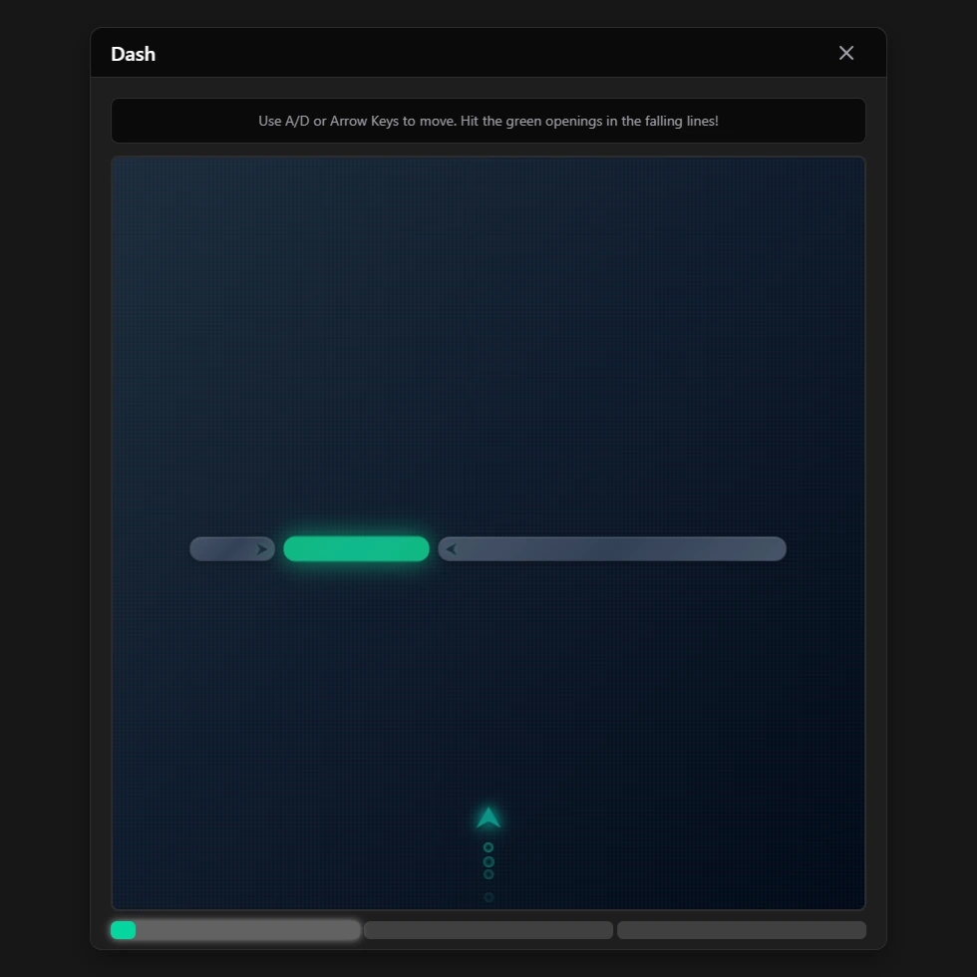The image size is (977, 977).
Task: Click the green fill of first progress segment
Action: coord(123,930)
